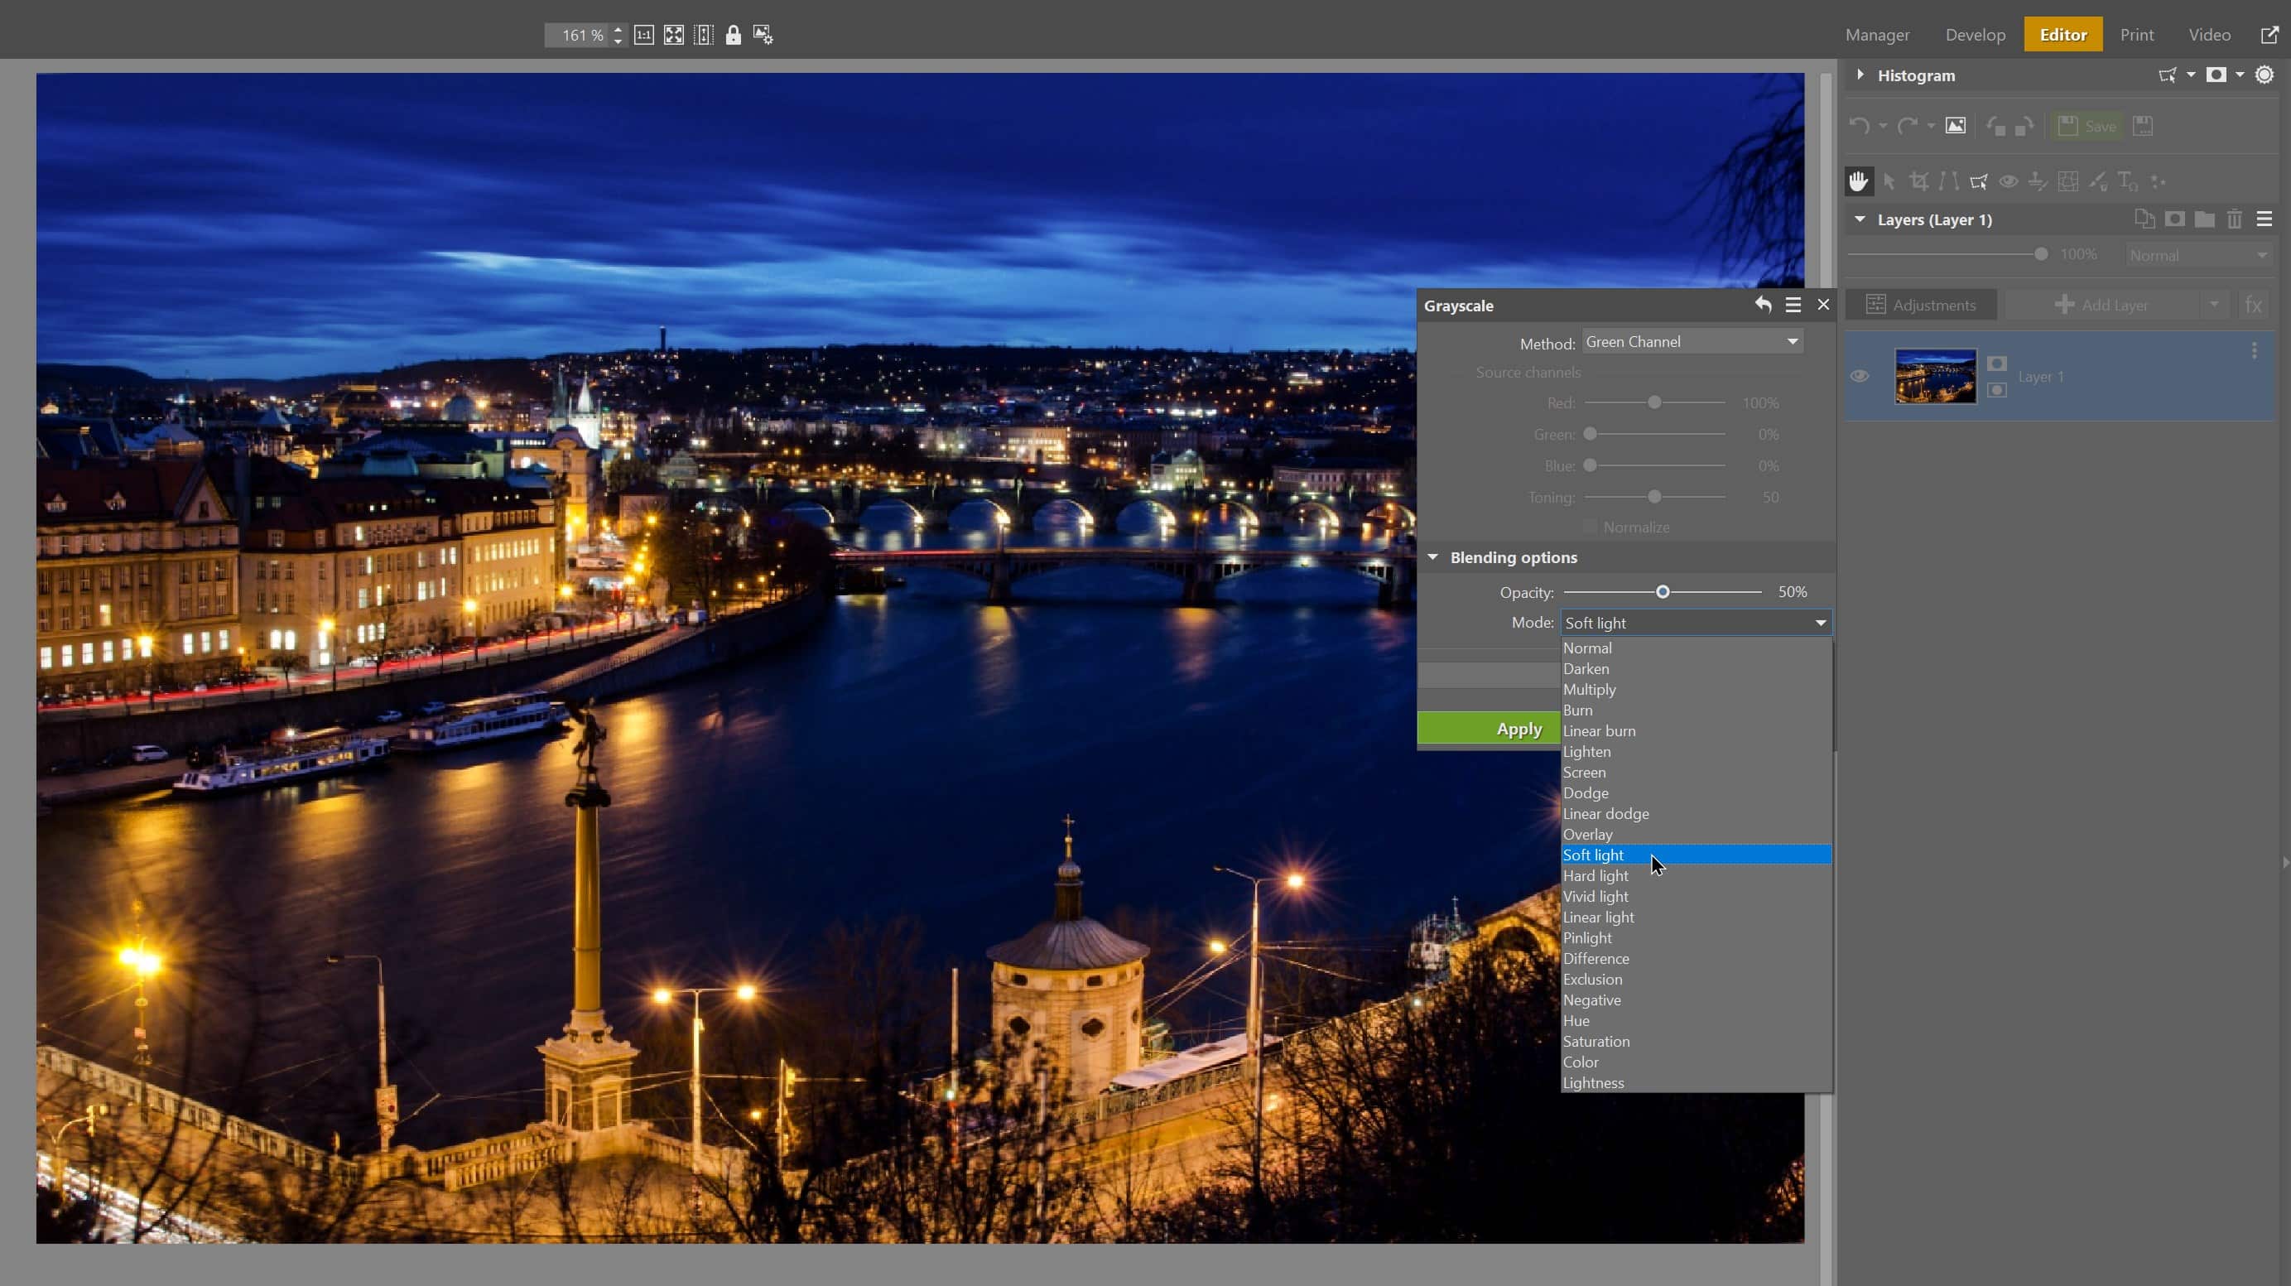Click the green Apply button

point(1489,729)
